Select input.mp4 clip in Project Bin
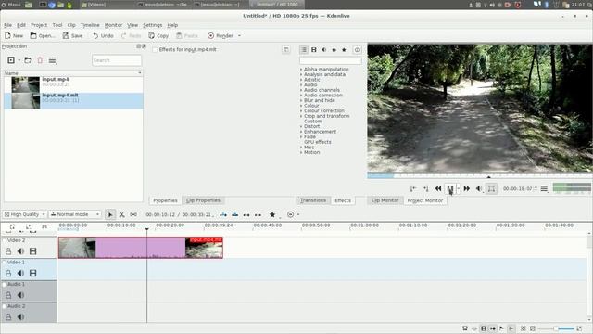Viewport: 593px width, 334px height. pos(74,84)
